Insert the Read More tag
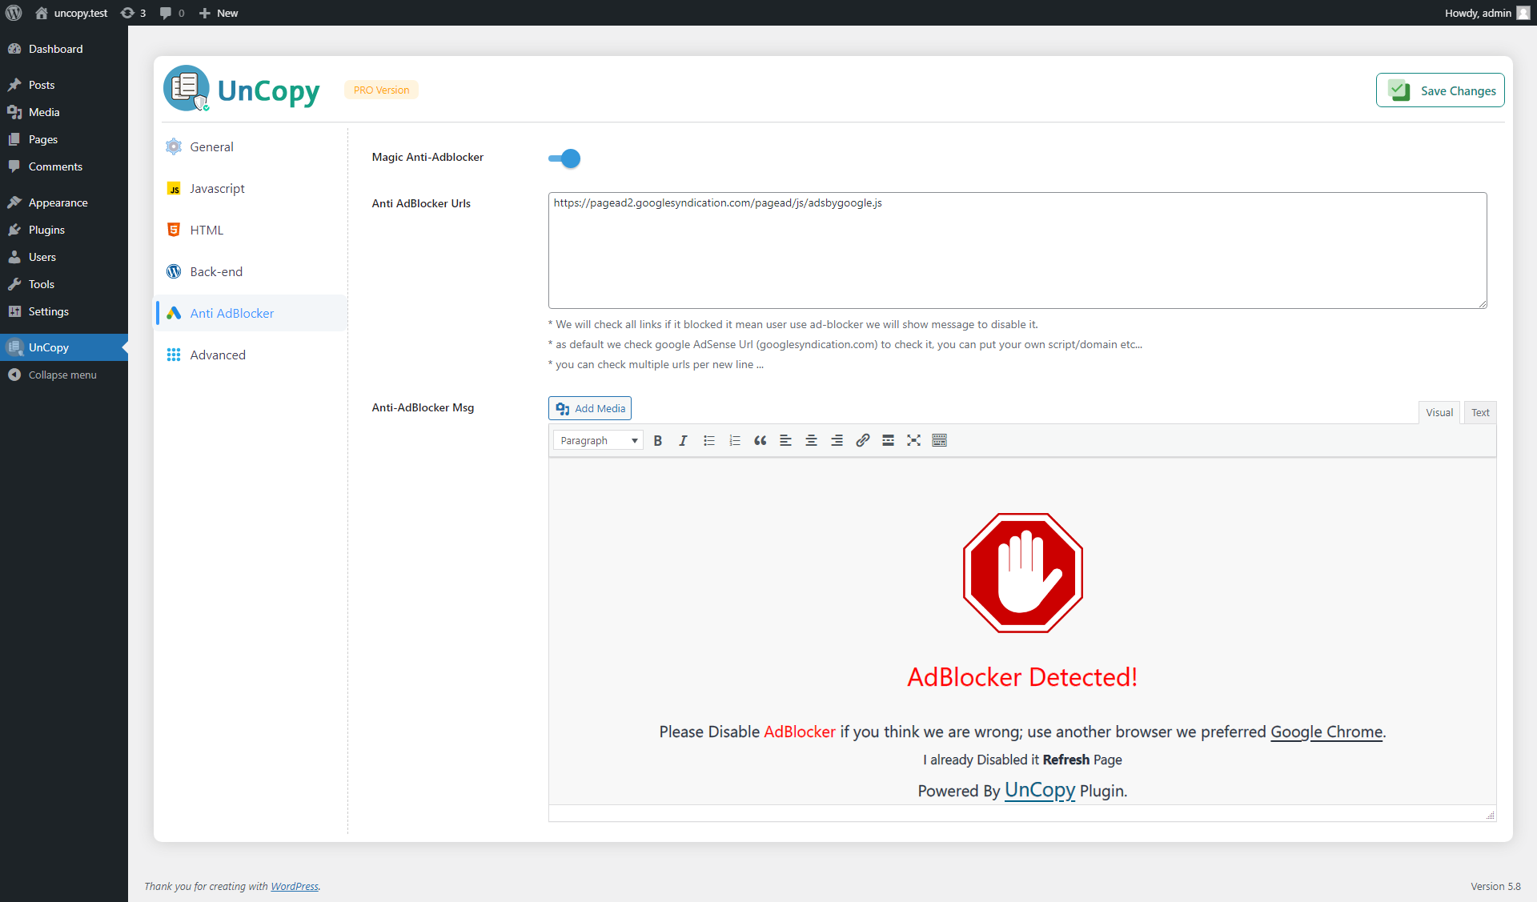This screenshot has height=902, width=1537. 888,440
